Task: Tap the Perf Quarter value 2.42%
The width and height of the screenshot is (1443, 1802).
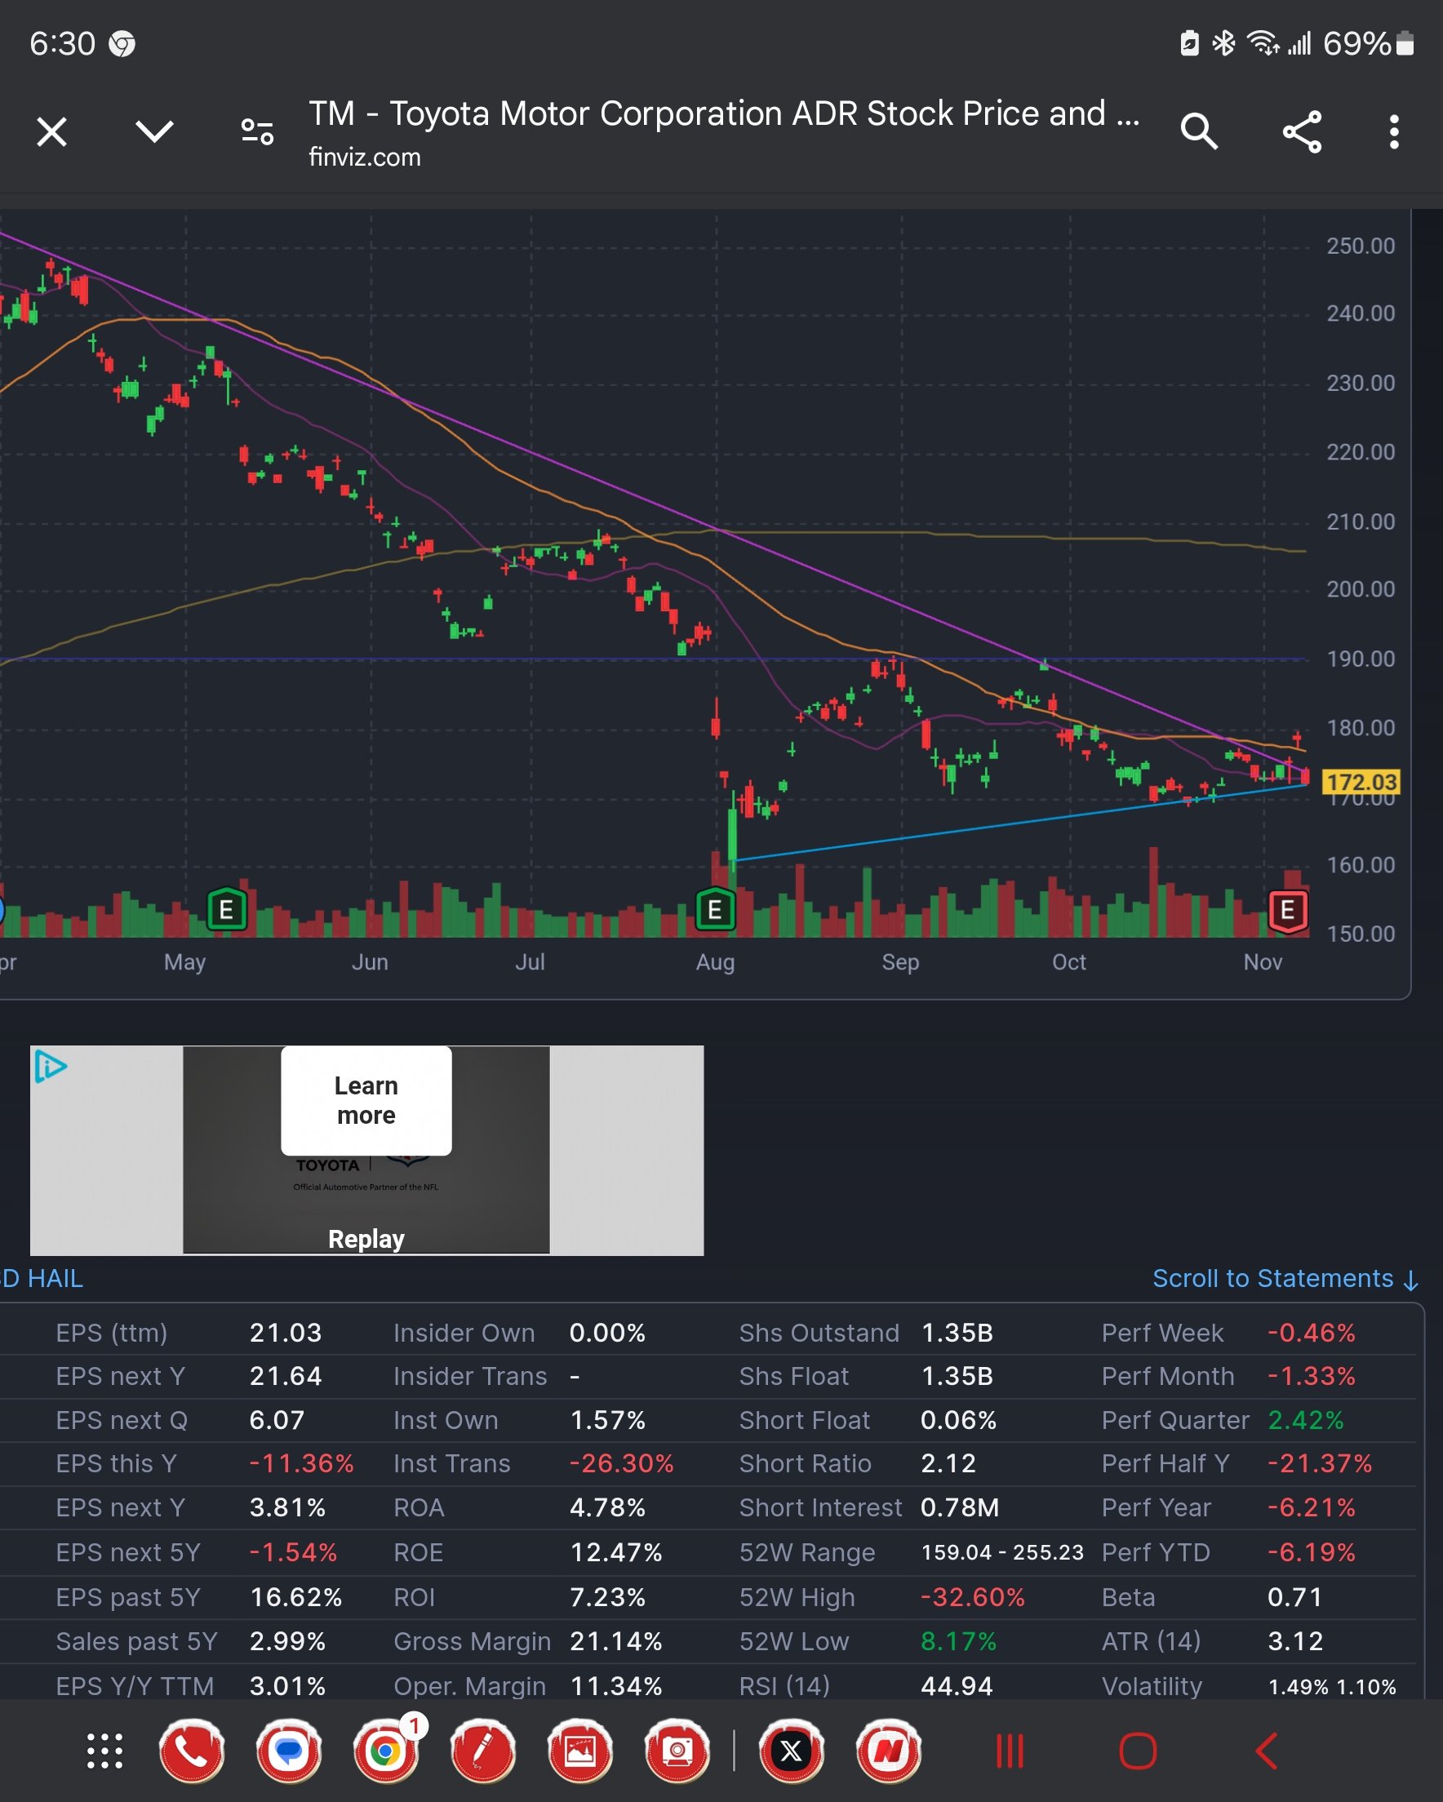Action: click(x=1306, y=1420)
